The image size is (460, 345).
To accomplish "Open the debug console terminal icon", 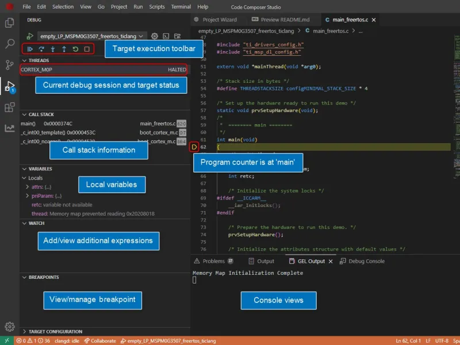I will point(166,36).
